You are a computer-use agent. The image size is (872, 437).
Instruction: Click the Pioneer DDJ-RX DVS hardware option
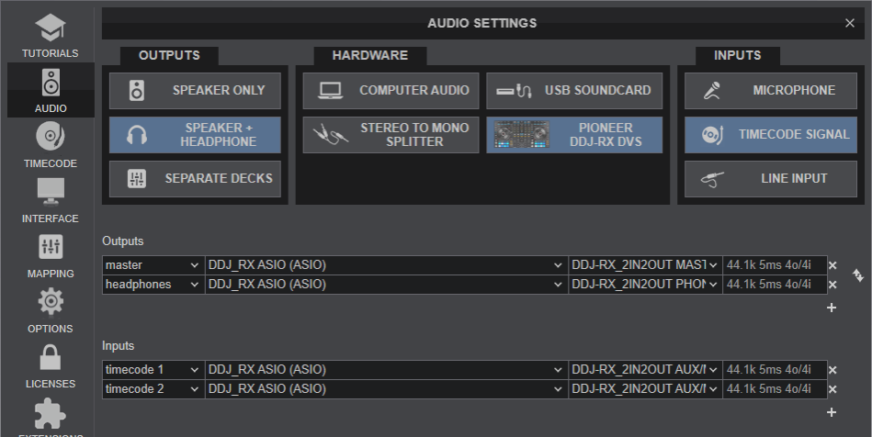point(574,135)
